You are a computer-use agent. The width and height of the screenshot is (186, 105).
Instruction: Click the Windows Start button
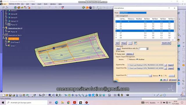(3, 102)
